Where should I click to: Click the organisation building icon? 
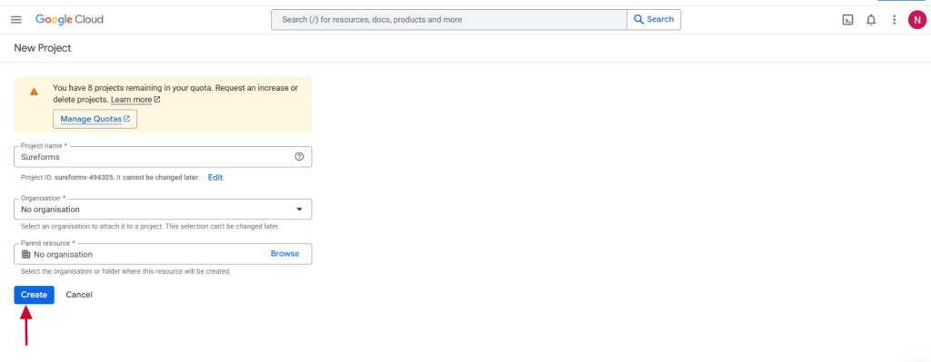point(25,254)
